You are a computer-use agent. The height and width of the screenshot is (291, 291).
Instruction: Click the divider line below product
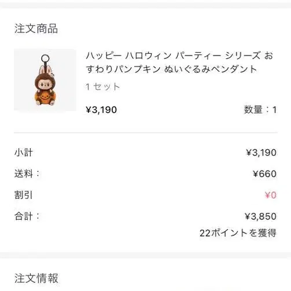[146, 132]
